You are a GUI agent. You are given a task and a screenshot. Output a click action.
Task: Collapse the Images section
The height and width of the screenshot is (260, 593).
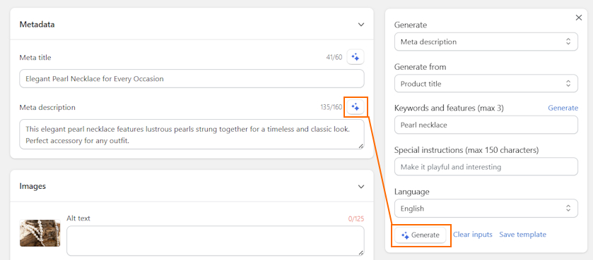(361, 186)
